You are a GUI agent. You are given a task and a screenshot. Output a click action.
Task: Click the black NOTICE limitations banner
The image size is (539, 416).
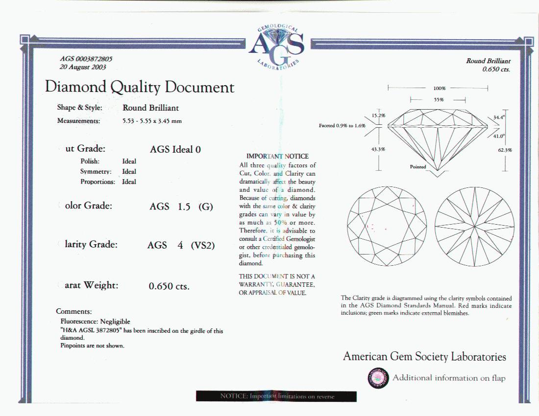click(276, 396)
